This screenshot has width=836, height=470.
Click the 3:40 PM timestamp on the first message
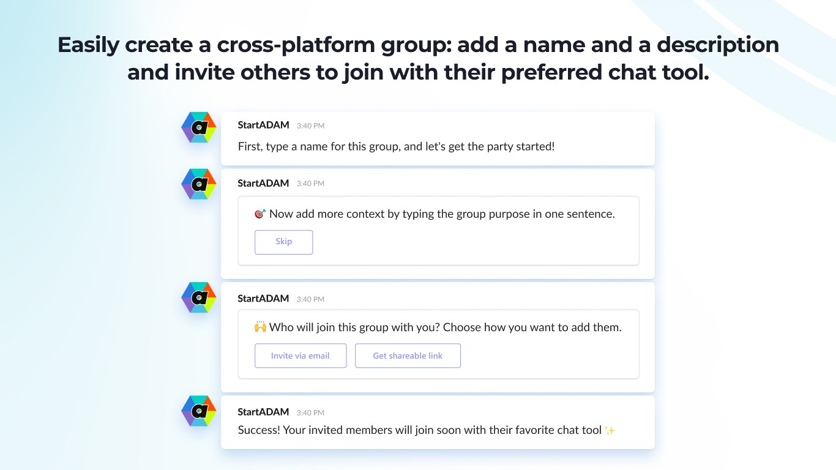310,125
